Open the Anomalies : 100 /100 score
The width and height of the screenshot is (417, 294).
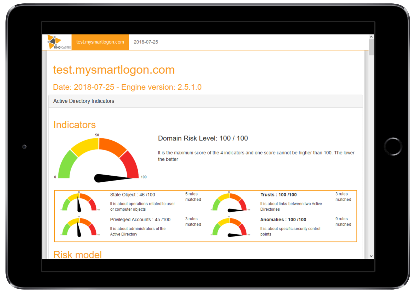point(283,220)
